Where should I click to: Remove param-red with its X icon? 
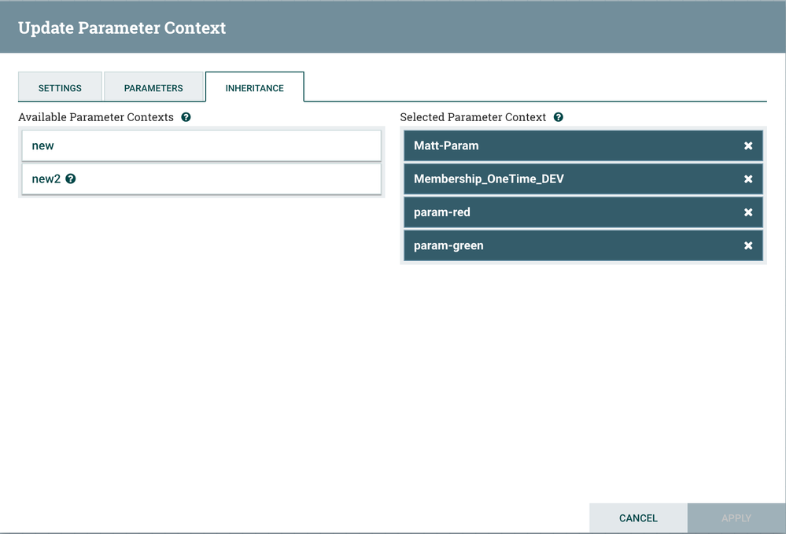(748, 212)
